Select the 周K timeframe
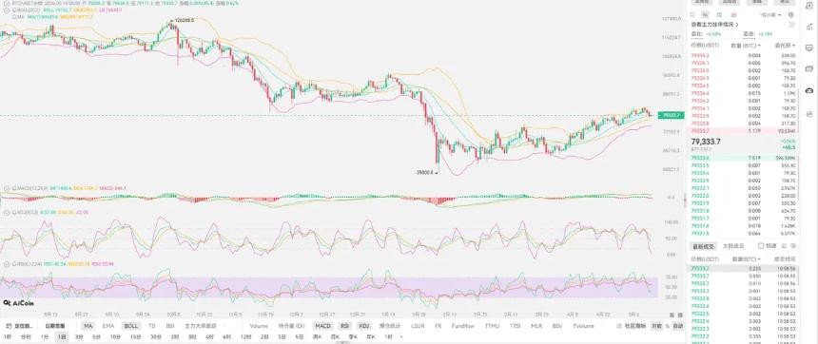The height and width of the screenshot is (344, 818). pos(317,336)
